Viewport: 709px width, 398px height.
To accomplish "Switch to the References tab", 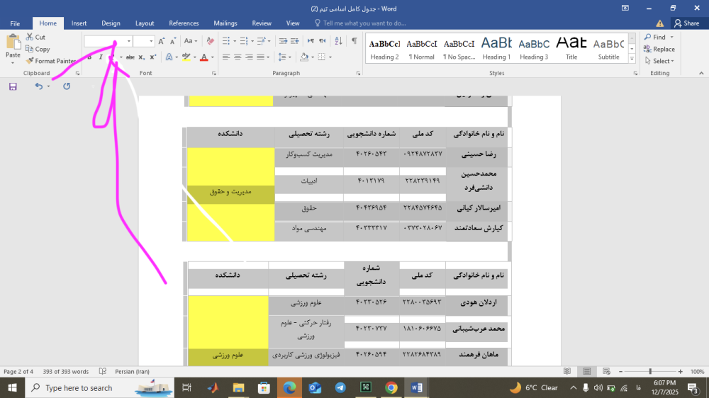I will pos(184,23).
